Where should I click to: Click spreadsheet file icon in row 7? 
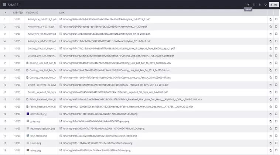coord(27,63)
